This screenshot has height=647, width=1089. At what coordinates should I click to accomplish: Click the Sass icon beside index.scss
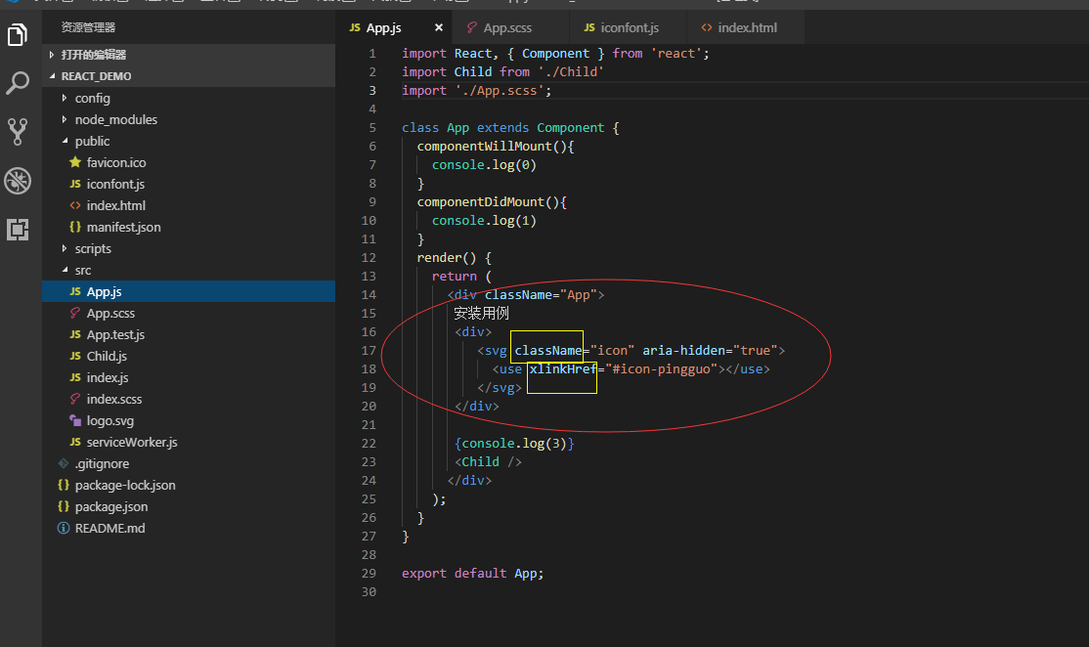(75, 399)
